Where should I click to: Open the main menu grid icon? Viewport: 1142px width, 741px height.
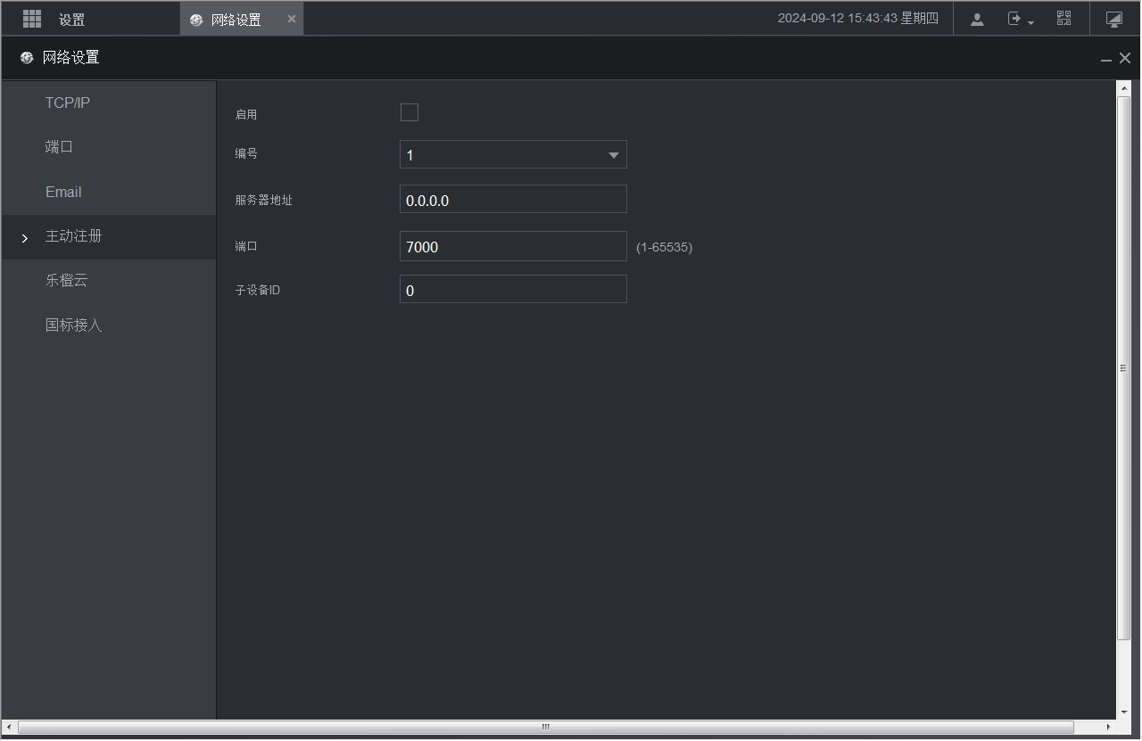(32, 19)
